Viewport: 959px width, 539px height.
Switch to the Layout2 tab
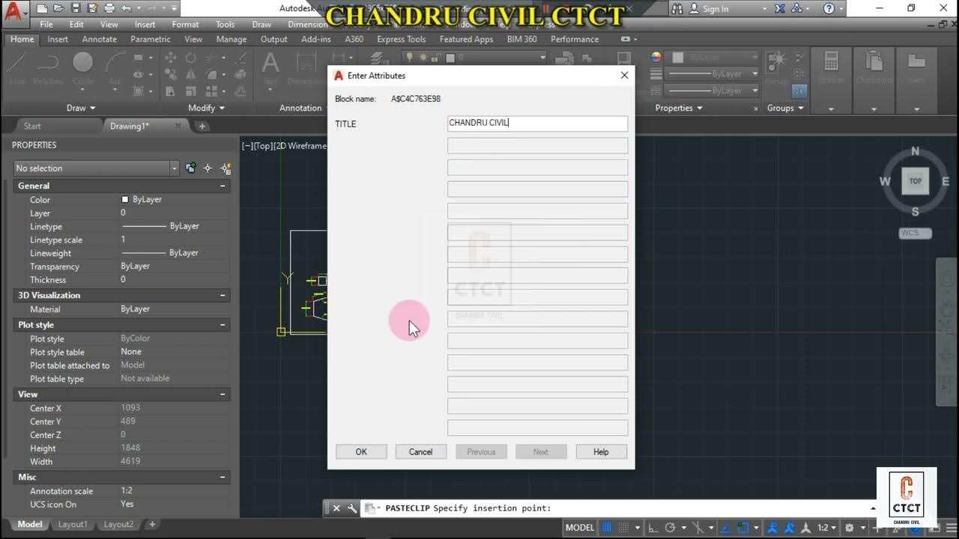[x=118, y=524]
